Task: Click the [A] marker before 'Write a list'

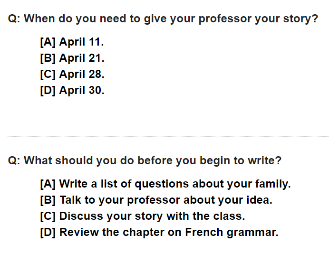Action: click(48, 184)
